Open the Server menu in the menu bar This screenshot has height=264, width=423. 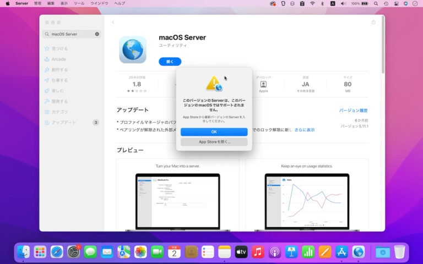pyautogui.click(x=22, y=3)
